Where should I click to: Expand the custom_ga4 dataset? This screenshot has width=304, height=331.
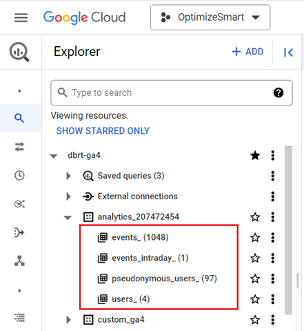(68, 320)
